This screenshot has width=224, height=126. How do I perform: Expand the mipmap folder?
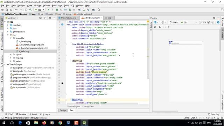(x=11, y=58)
